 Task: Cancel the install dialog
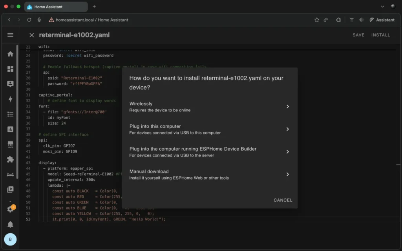click(283, 200)
